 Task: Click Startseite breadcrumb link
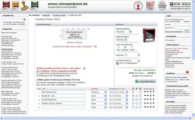tap(46, 15)
